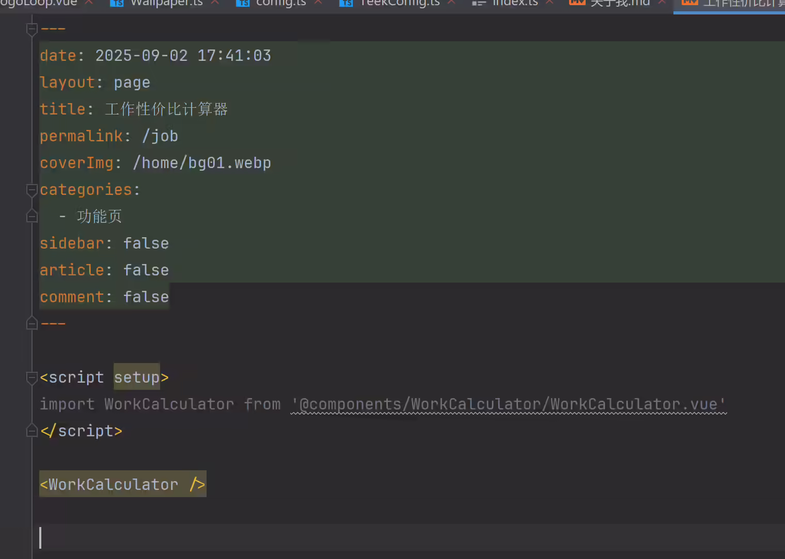This screenshot has width=785, height=559.
Task: Click the TS icon on TeekConfig.ts tab
Action: (x=346, y=3)
